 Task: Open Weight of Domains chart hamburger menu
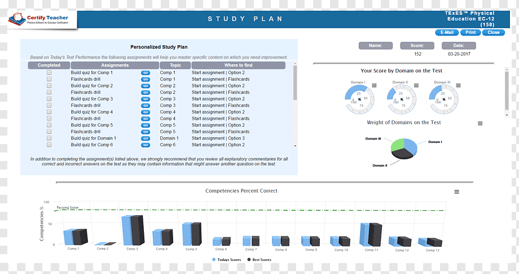pos(480,124)
